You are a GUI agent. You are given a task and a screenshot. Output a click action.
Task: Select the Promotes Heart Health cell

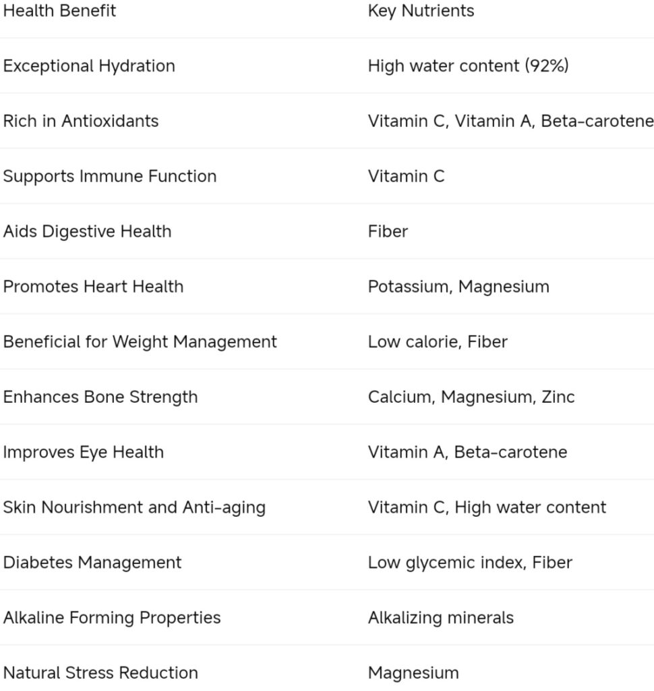point(93,286)
